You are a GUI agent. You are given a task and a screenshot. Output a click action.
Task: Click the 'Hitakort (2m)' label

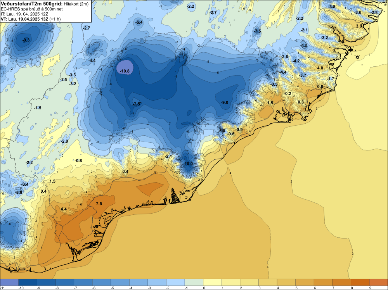pyautogui.click(x=76, y=4)
